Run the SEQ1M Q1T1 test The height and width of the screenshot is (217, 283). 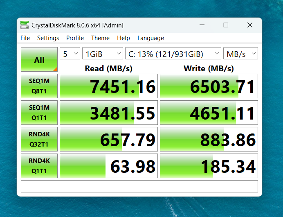pyautogui.click(x=39, y=113)
